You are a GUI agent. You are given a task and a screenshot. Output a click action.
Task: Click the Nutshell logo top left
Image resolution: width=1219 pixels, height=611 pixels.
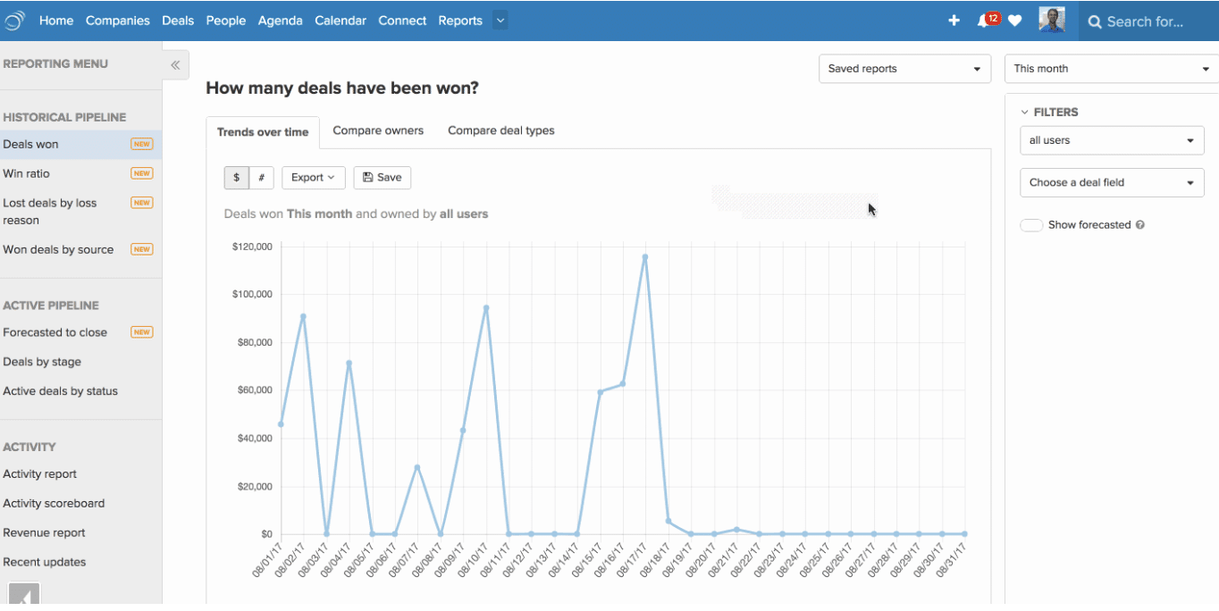[x=14, y=21]
